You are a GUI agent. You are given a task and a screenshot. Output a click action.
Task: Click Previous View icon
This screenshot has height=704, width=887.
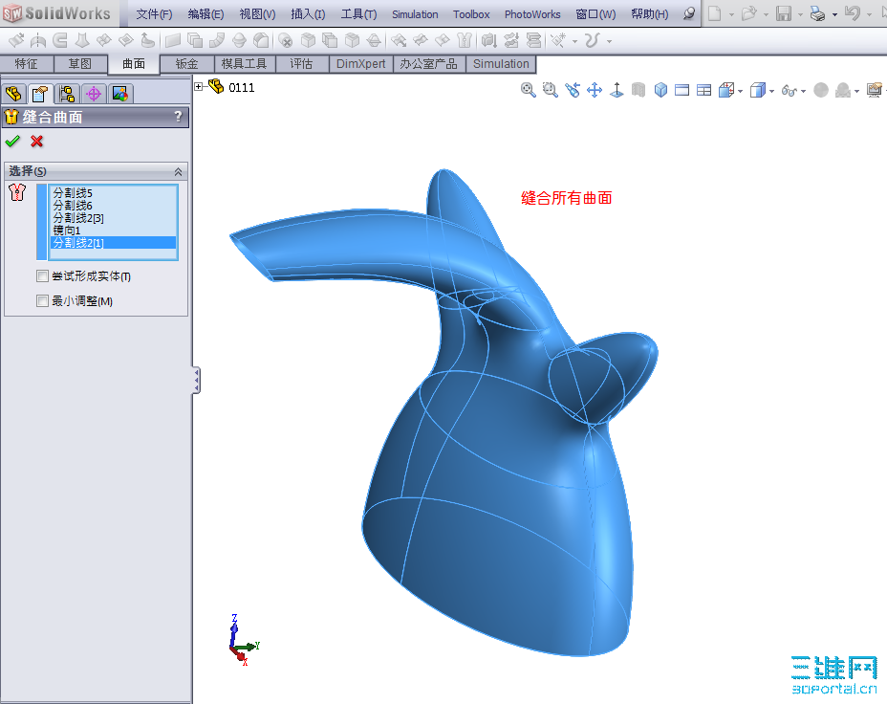[x=573, y=90]
